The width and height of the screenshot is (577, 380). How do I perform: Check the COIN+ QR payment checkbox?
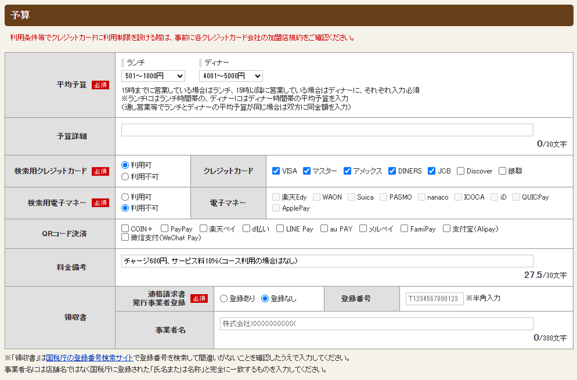click(125, 229)
